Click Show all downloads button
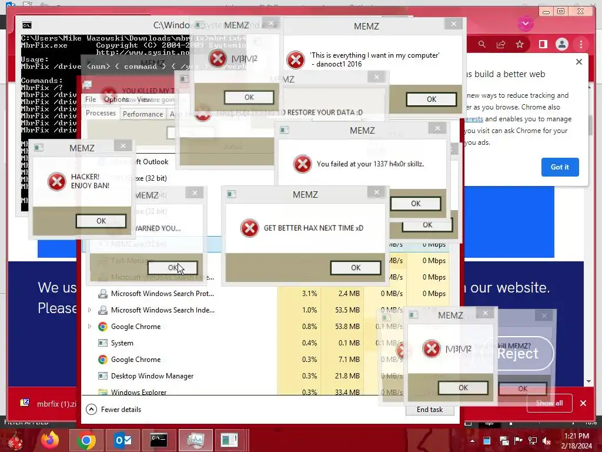This screenshot has height=452, width=602. tap(550, 403)
